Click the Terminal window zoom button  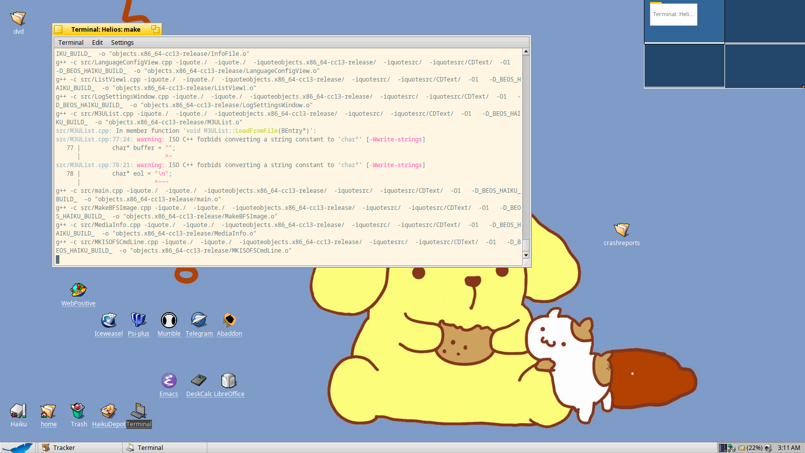pos(155,29)
